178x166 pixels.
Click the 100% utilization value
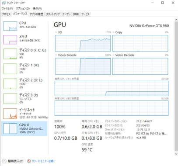tap(60, 127)
